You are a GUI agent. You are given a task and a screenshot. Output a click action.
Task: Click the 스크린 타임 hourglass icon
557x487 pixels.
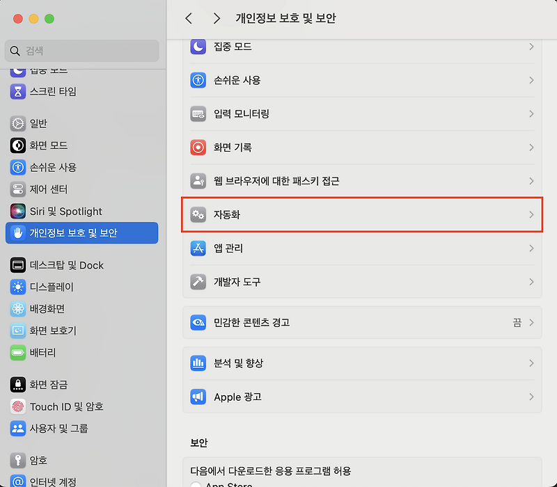pyautogui.click(x=19, y=91)
